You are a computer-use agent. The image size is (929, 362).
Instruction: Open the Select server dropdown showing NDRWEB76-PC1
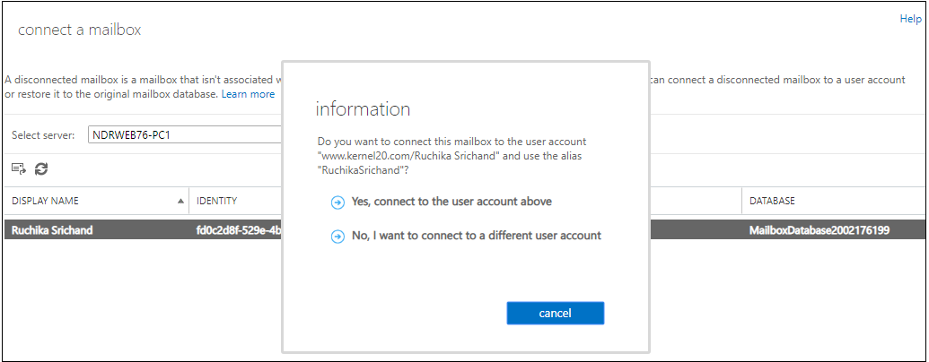[x=185, y=135]
